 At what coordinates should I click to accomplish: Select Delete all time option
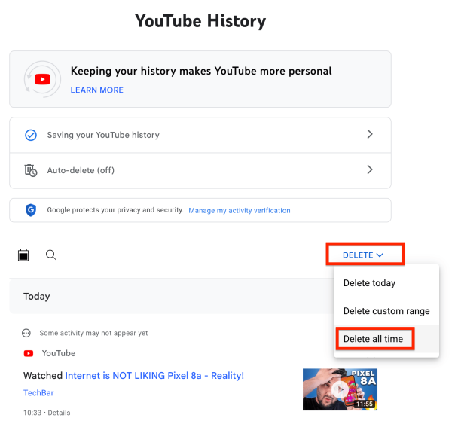(x=374, y=339)
